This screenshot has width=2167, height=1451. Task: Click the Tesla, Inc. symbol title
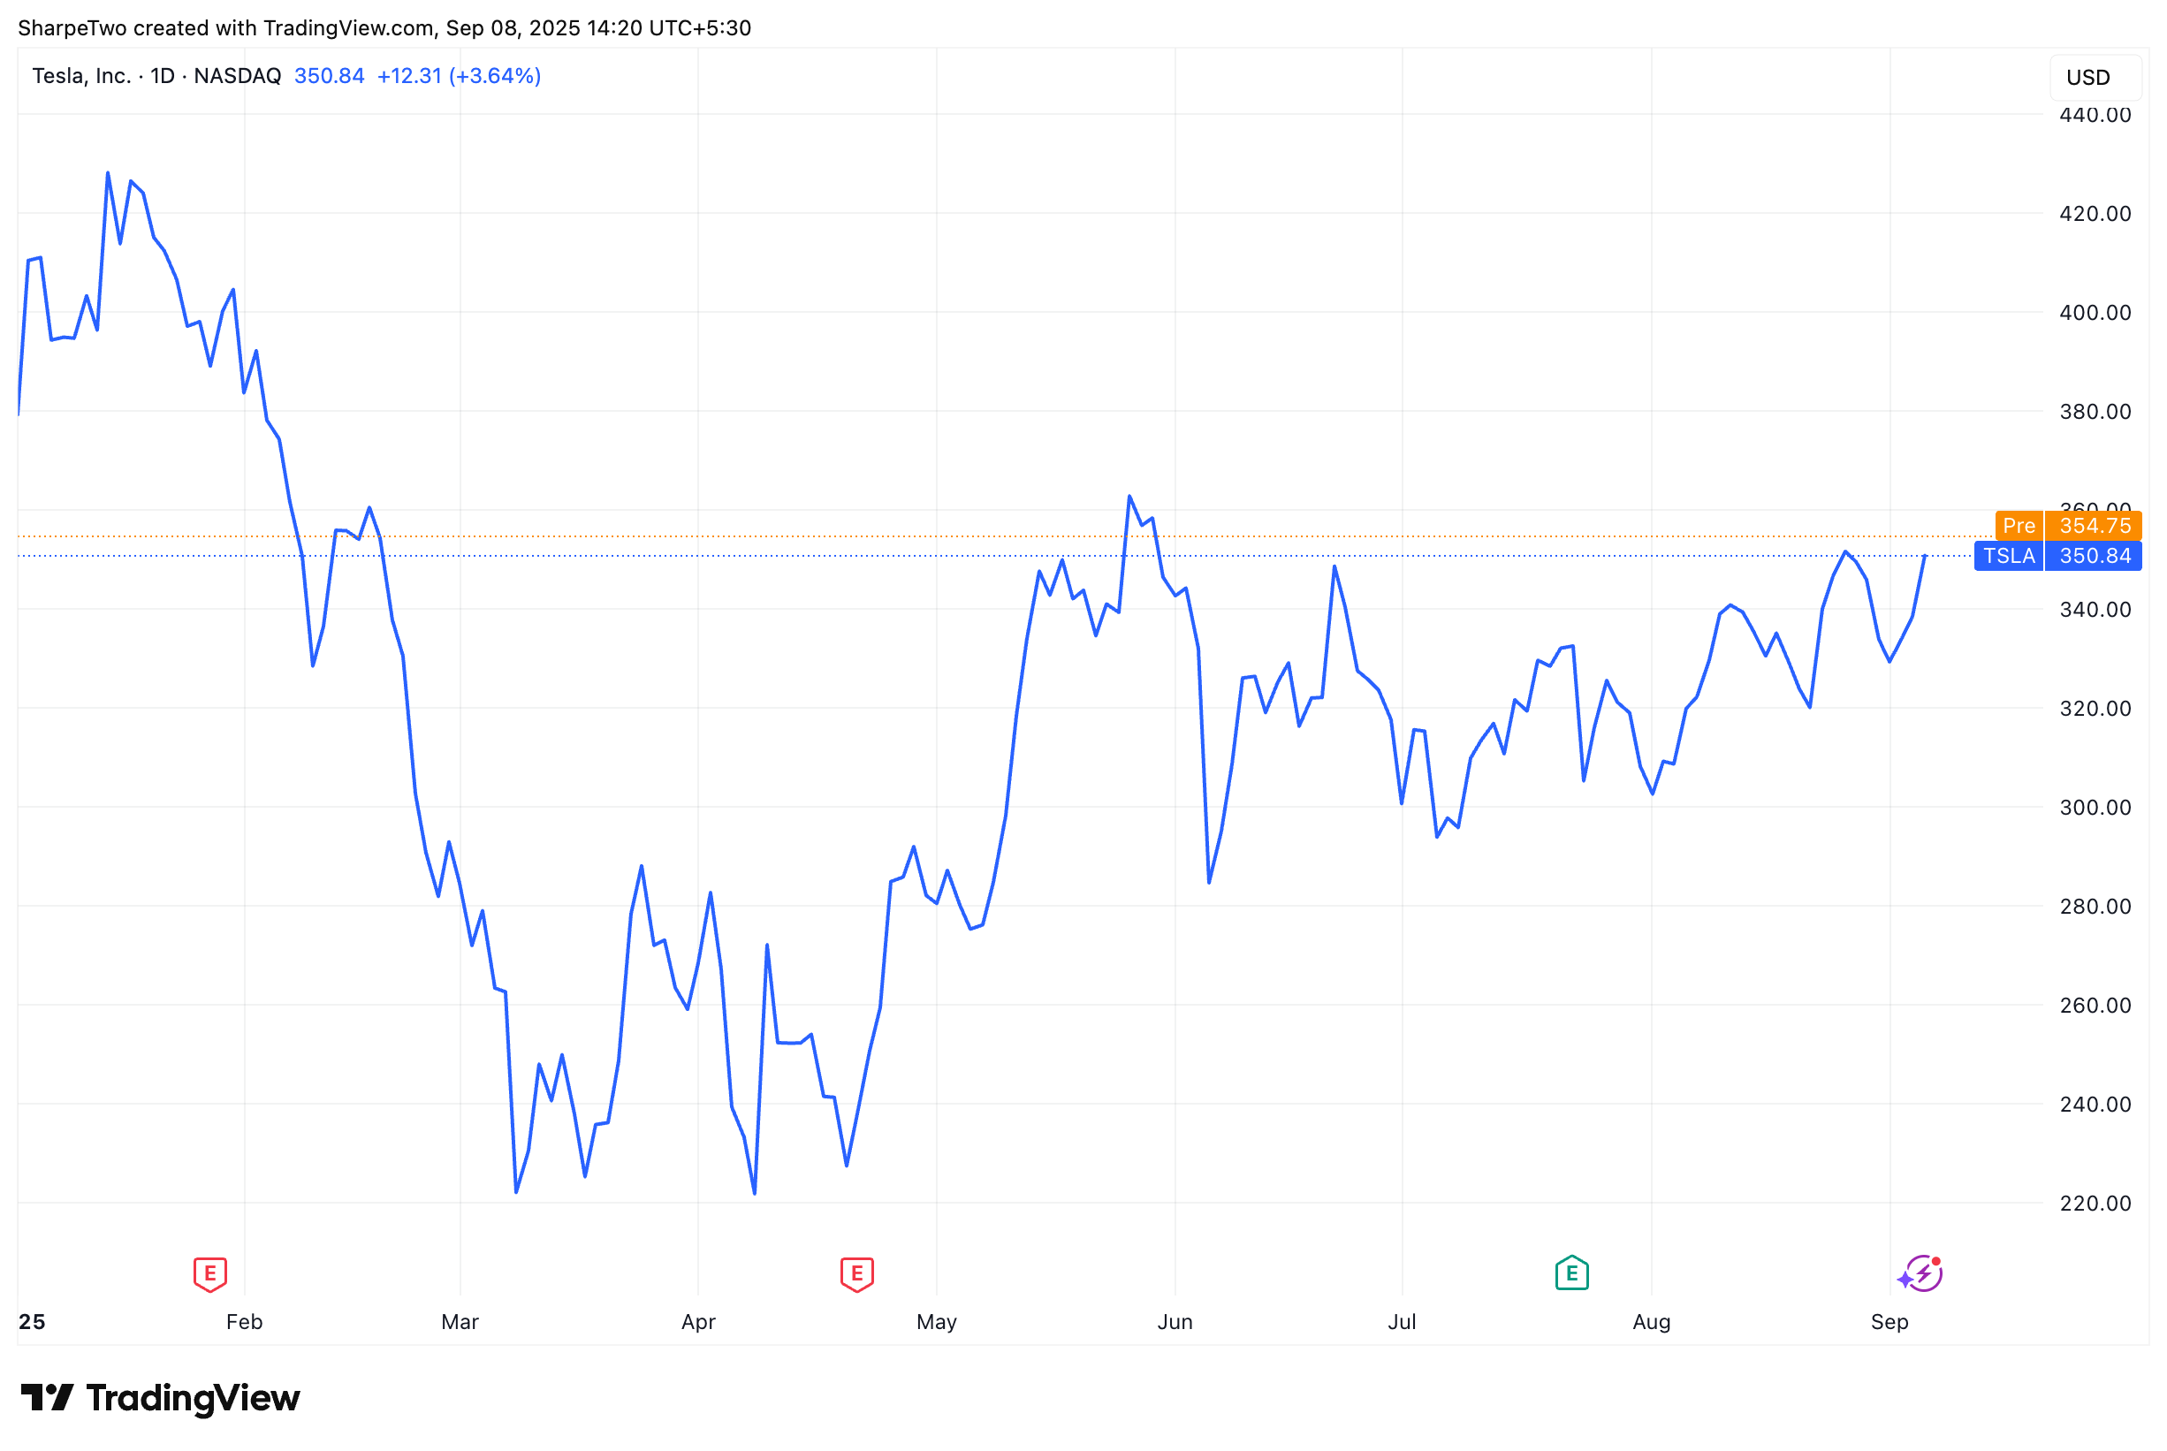pyautogui.click(x=81, y=76)
